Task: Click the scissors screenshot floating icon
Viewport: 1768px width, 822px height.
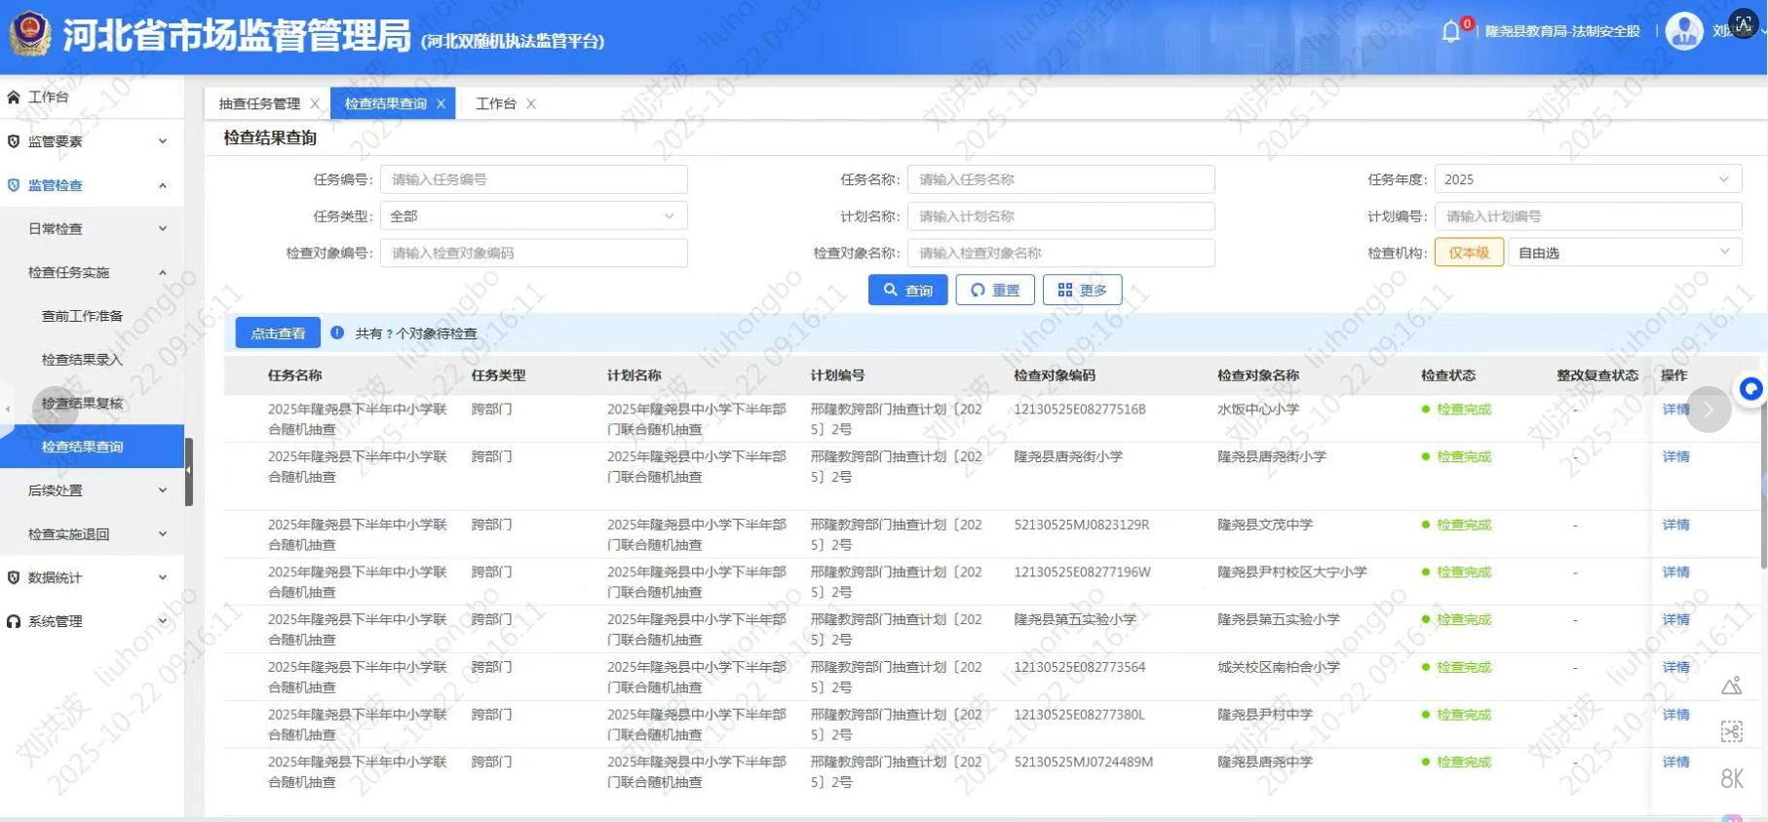Action: pos(1732,731)
